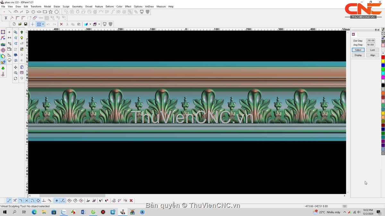The width and height of the screenshot is (385, 216).
Task: Click the horizontal scrollbar under the canvas
Action: click(x=187, y=196)
